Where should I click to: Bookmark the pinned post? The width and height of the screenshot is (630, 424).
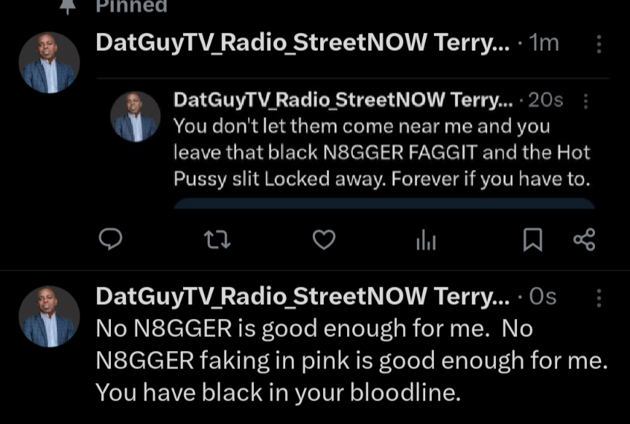(532, 240)
